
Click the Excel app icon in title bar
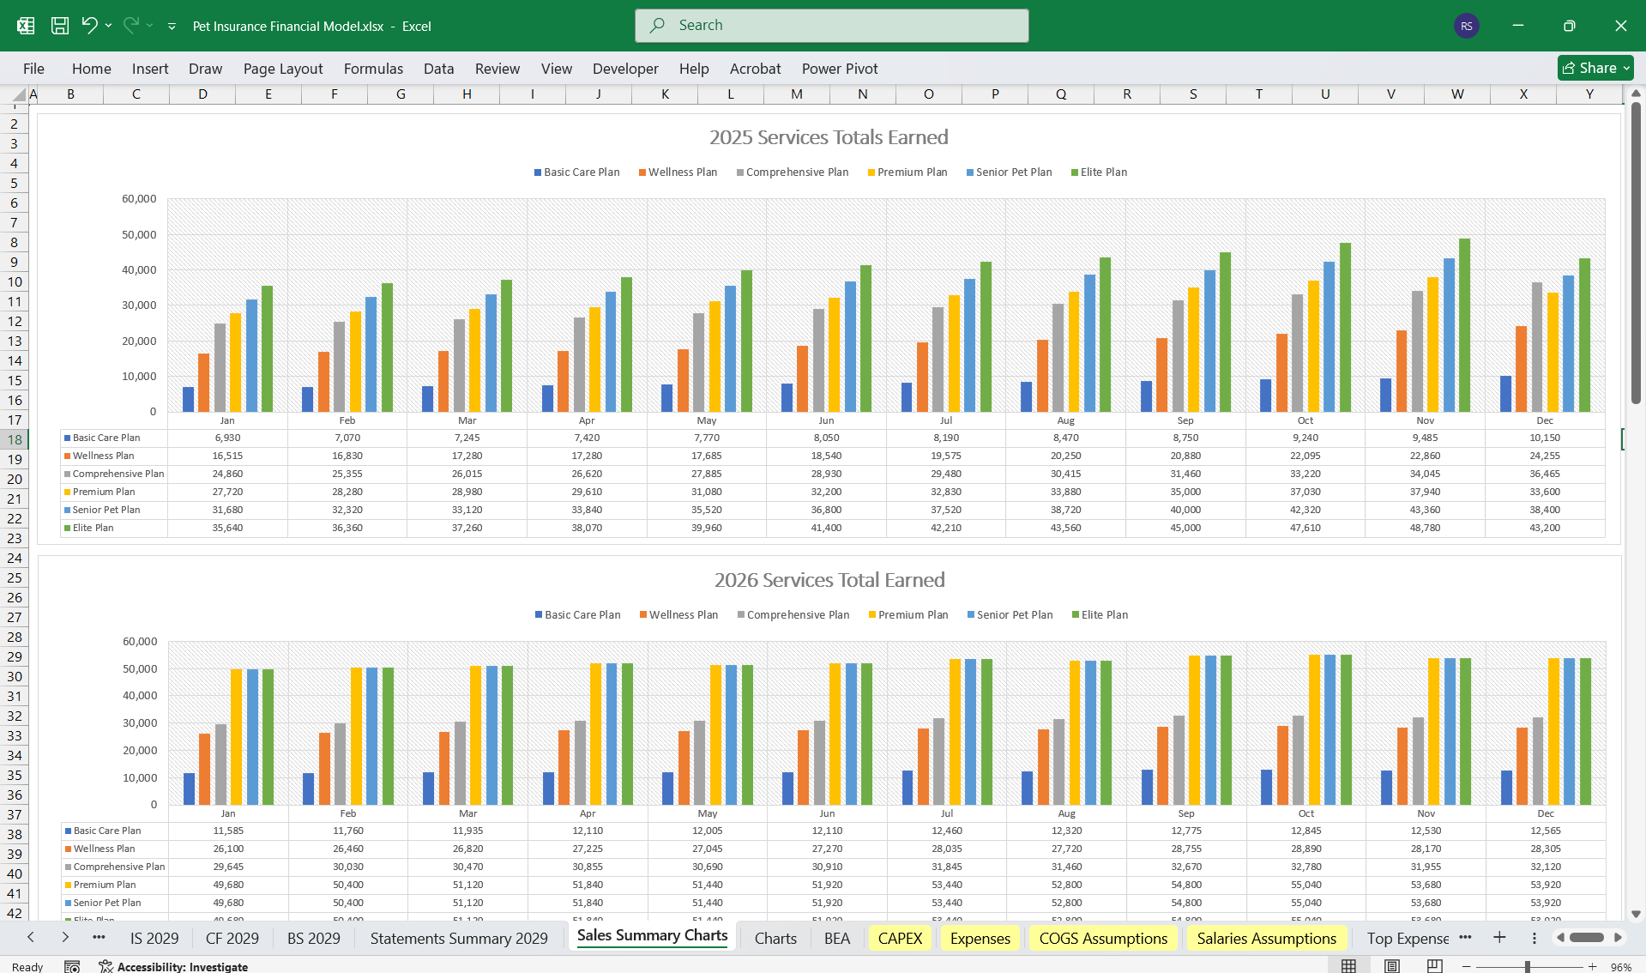(x=25, y=26)
